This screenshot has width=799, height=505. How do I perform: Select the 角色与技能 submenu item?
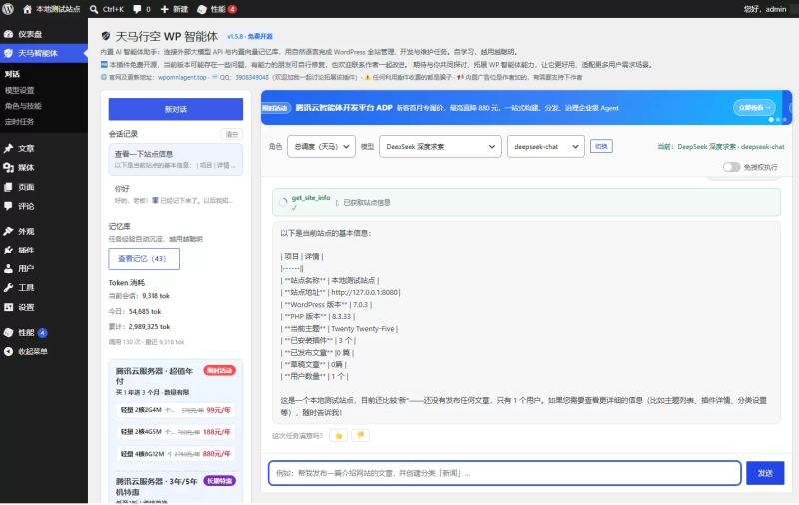pyautogui.click(x=23, y=106)
